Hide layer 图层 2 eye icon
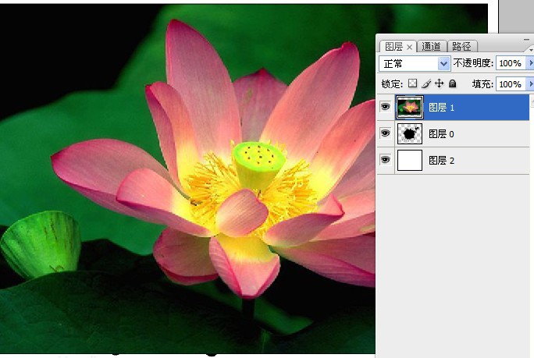The width and height of the screenshot is (534, 358). point(385,160)
